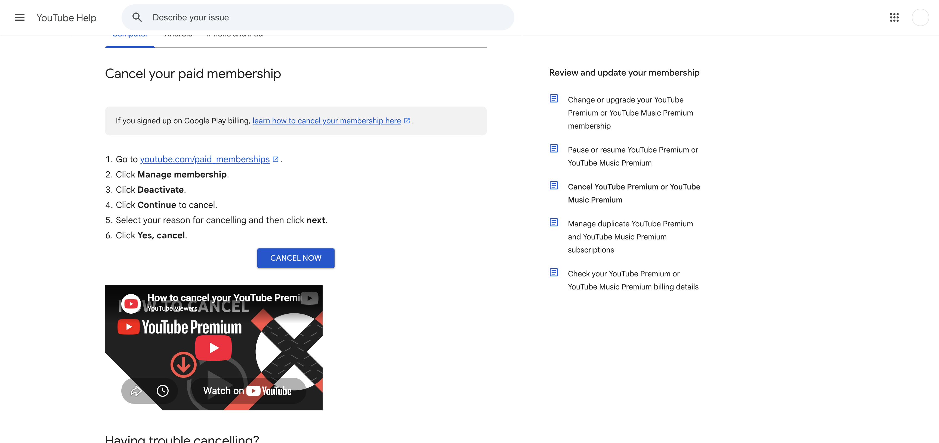
Task: Click the video Share arrow icon
Action: coord(136,391)
